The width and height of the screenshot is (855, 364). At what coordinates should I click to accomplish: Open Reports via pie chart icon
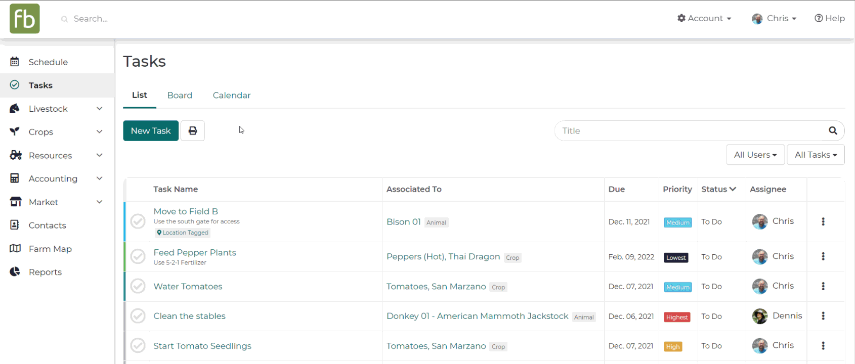click(15, 272)
